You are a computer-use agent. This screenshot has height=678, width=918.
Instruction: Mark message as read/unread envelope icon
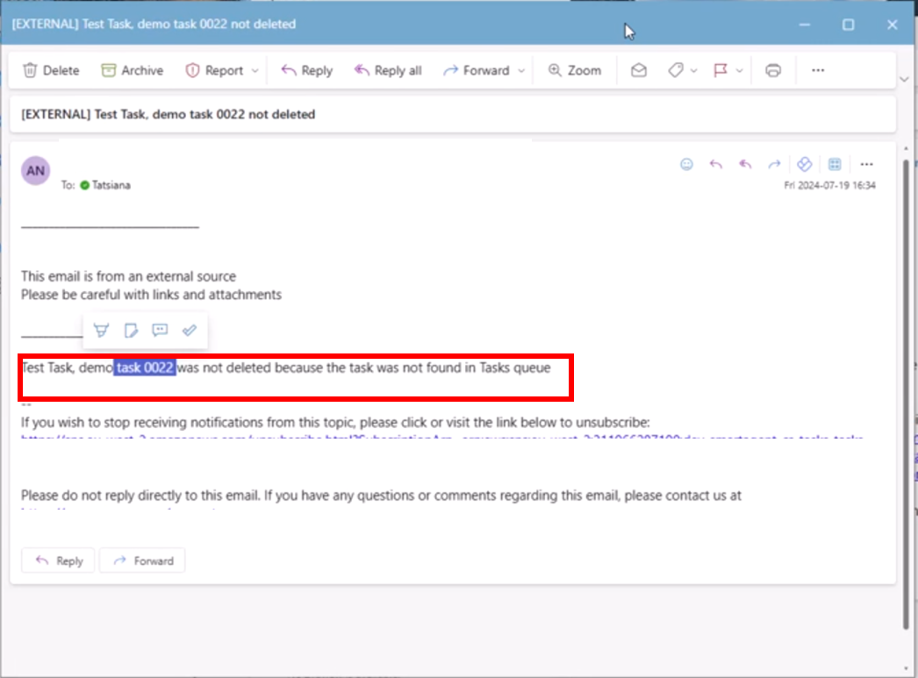(x=639, y=70)
